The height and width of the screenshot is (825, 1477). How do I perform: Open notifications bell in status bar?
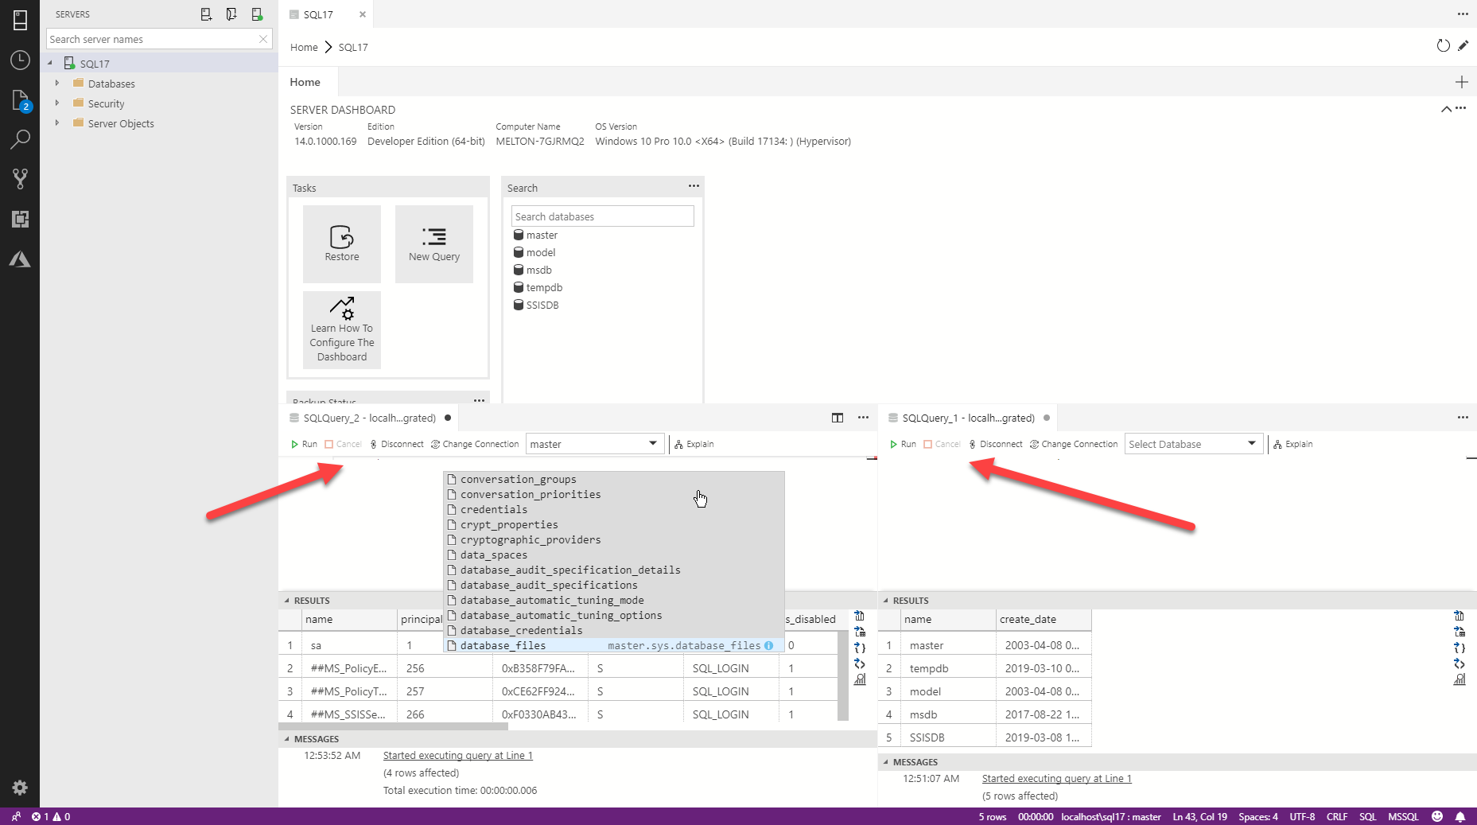pos(1460,816)
